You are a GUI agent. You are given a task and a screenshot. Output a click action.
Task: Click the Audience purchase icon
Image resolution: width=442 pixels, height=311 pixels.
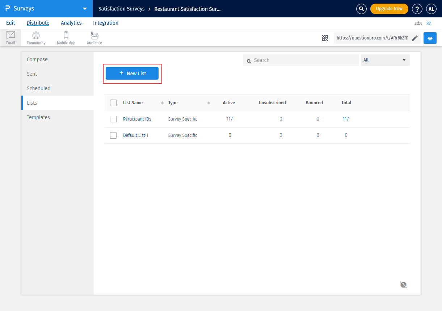(94, 38)
